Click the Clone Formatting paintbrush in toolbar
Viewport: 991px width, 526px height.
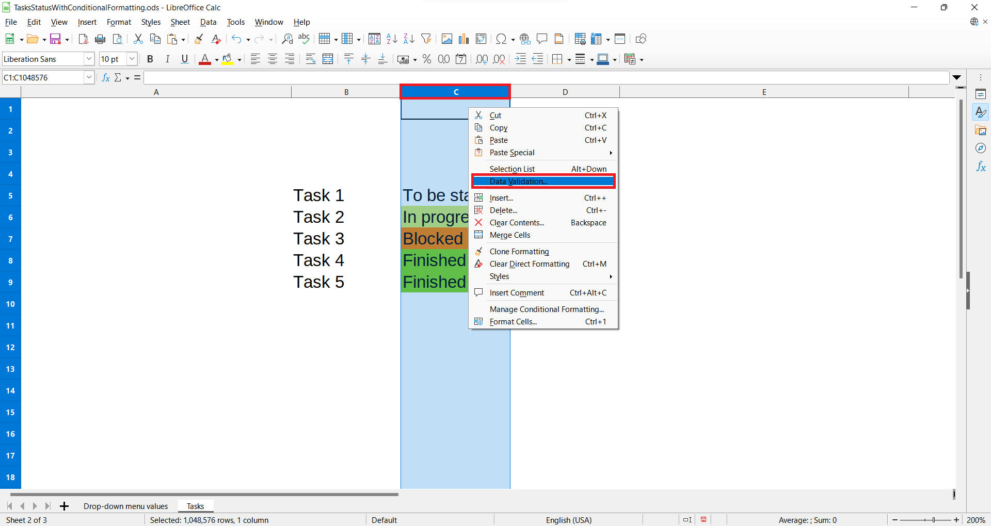coord(199,39)
